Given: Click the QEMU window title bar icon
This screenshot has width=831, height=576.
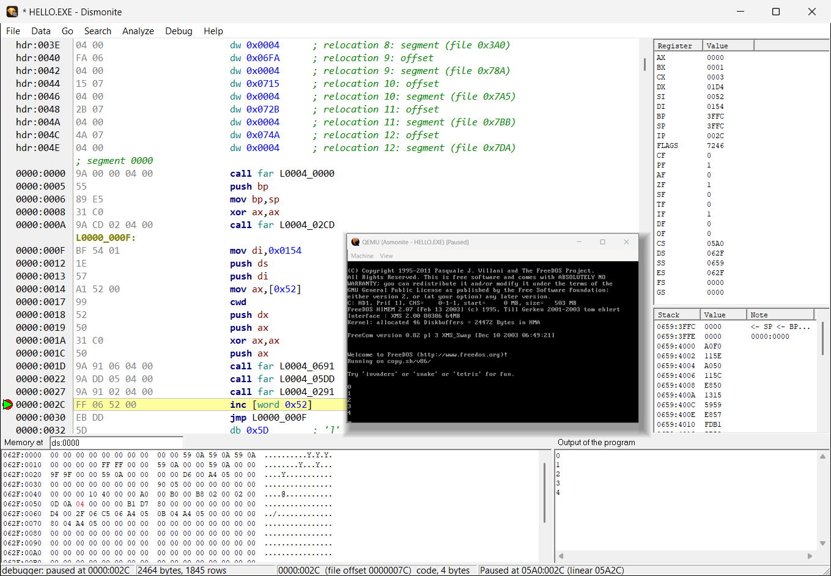Looking at the screenshot, I should pos(355,242).
